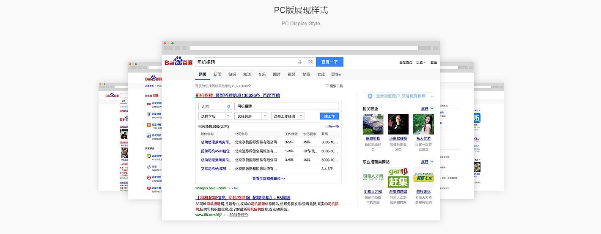This screenshot has width=601, height=234.
Task: Click the 搜索工具 filter icon
Action: (x=327, y=86)
